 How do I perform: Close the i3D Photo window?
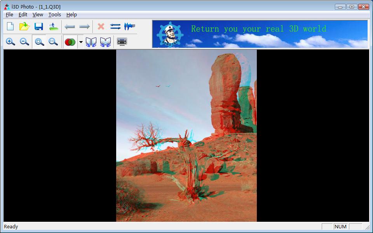(x=363, y=7)
